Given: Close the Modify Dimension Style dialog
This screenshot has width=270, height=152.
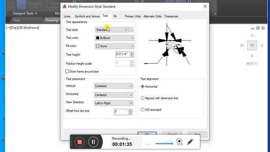Looking at the screenshot, I should click(205, 7).
